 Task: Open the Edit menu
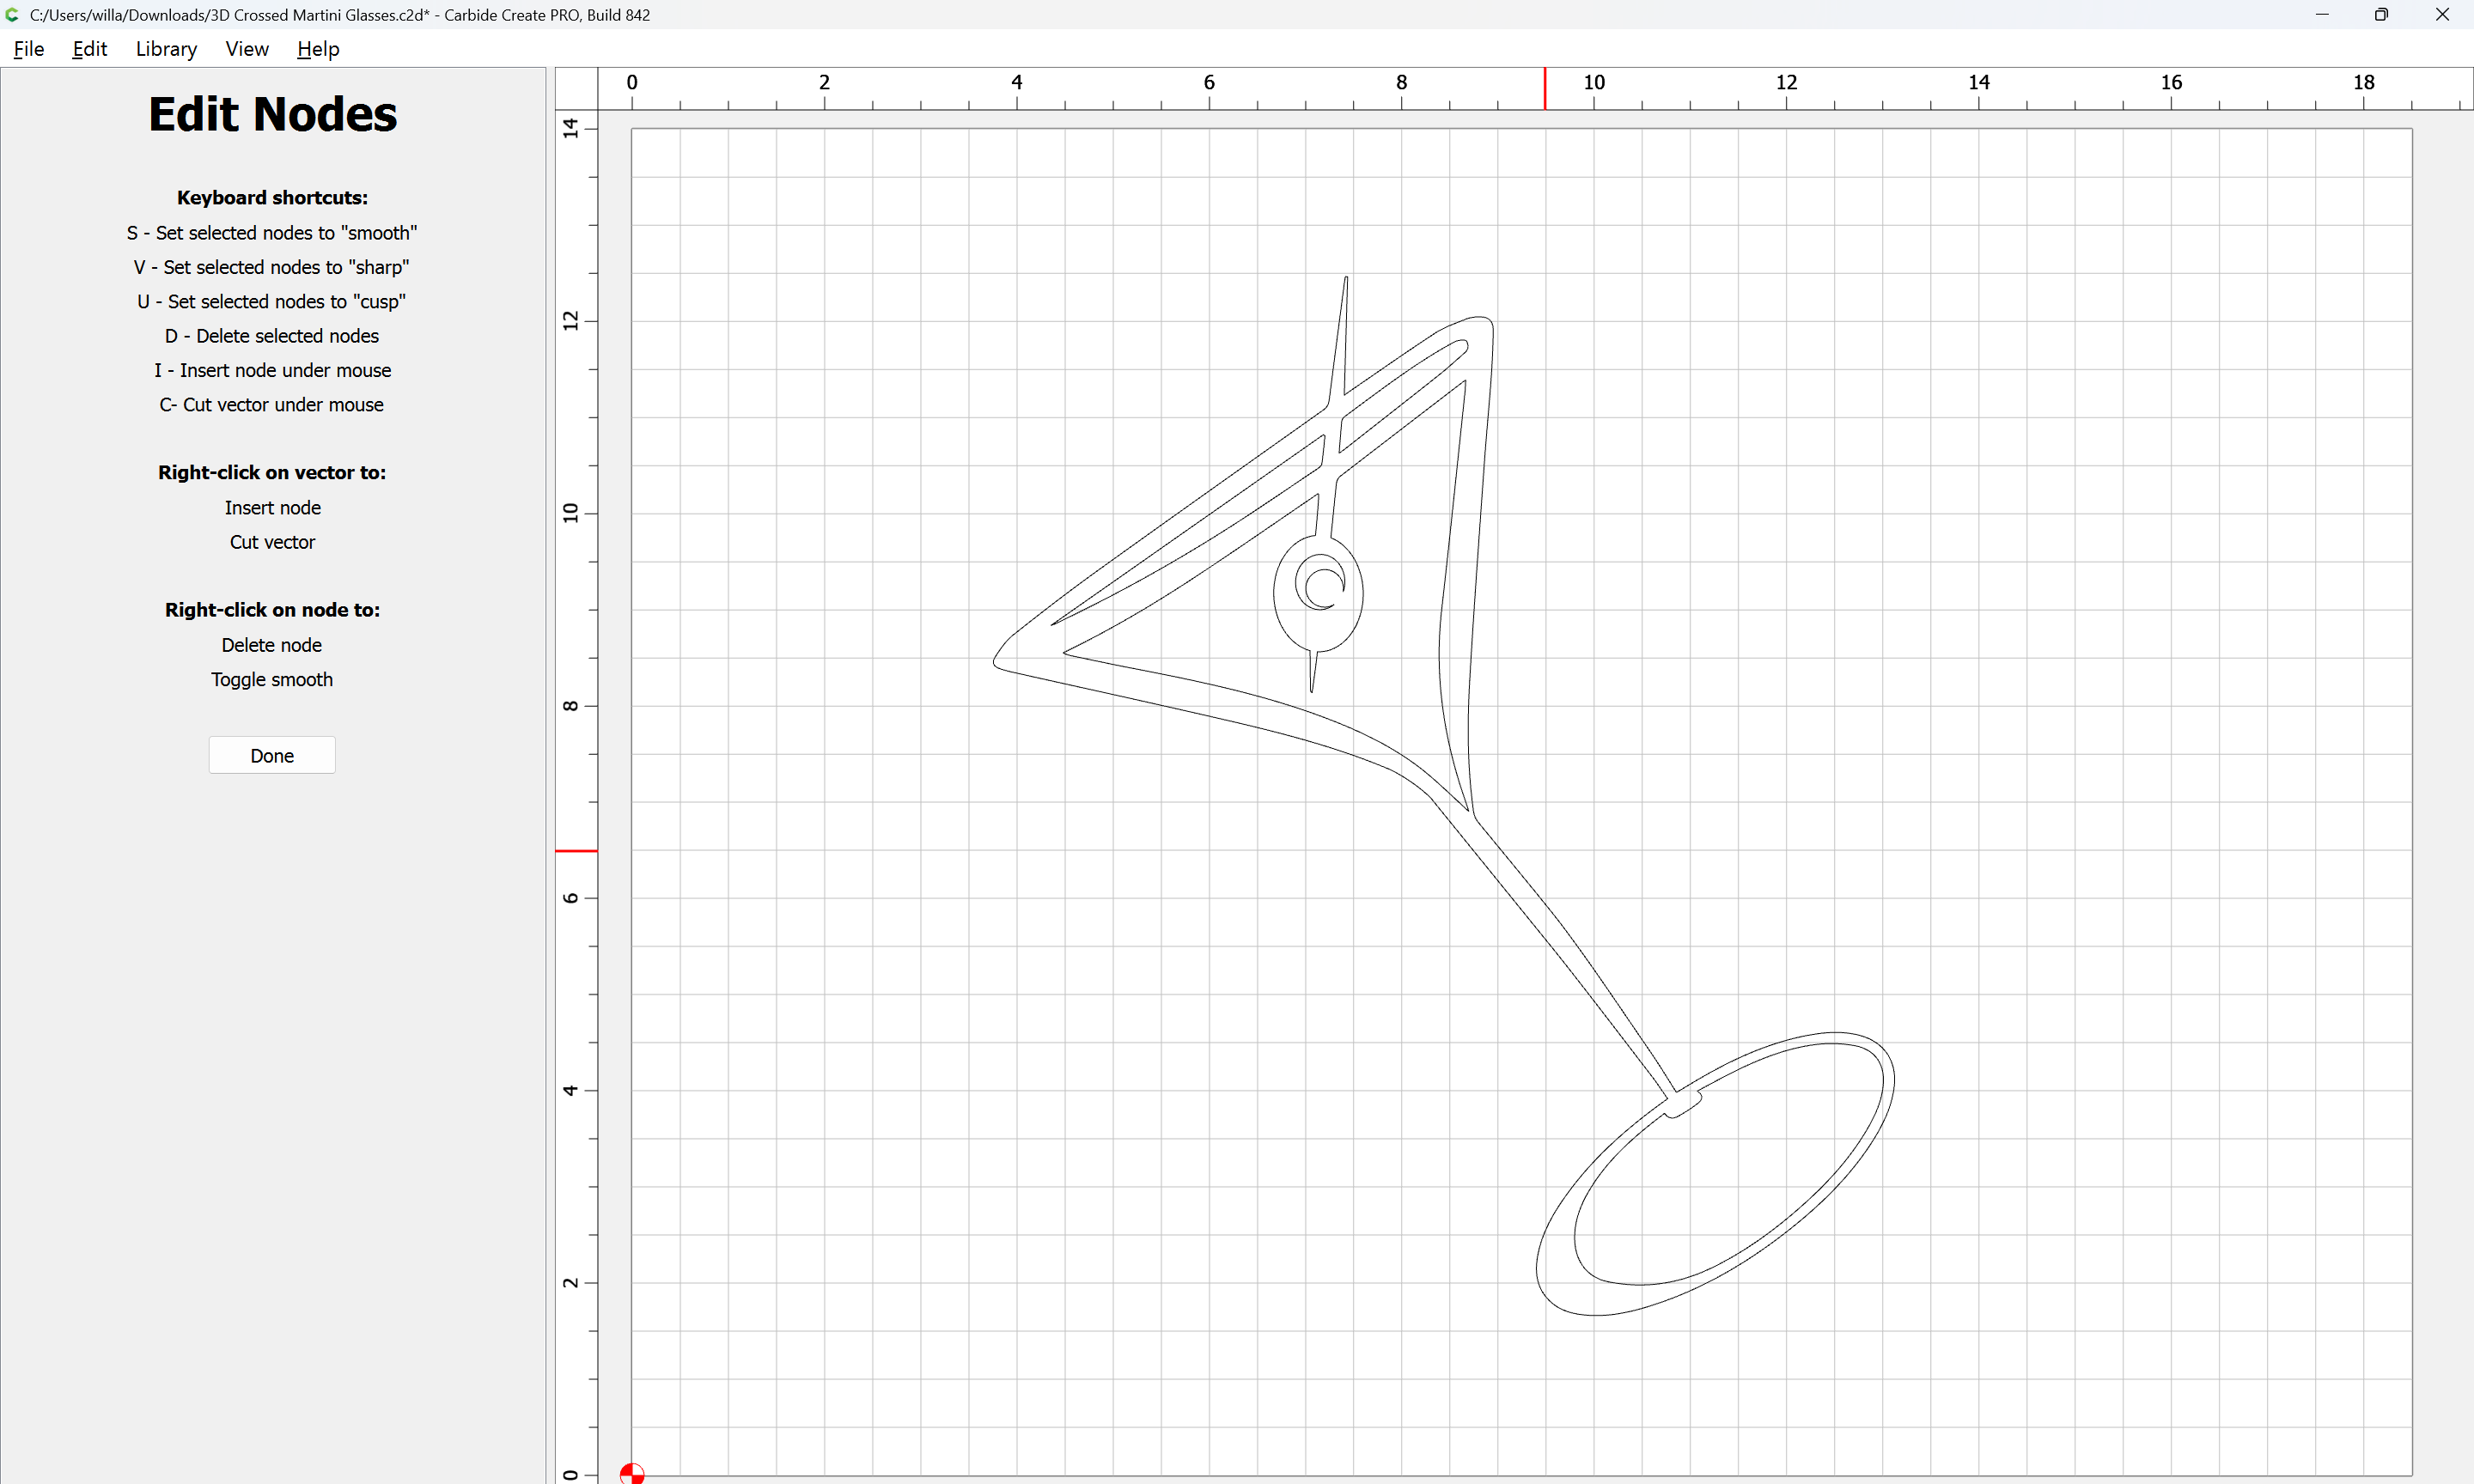89,49
